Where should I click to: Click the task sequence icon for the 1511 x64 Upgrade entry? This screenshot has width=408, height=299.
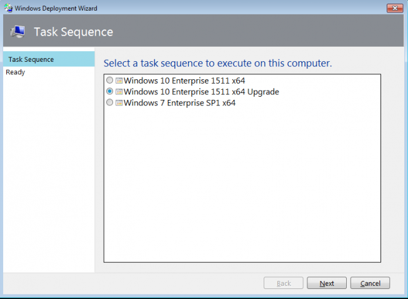click(x=119, y=92)
